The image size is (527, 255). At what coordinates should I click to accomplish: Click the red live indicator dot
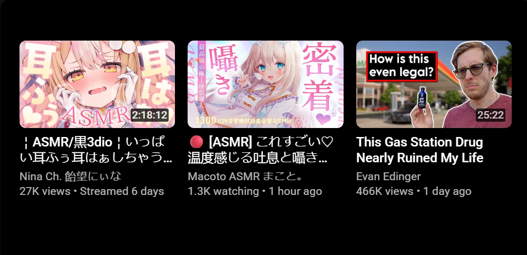pos(196,142)
